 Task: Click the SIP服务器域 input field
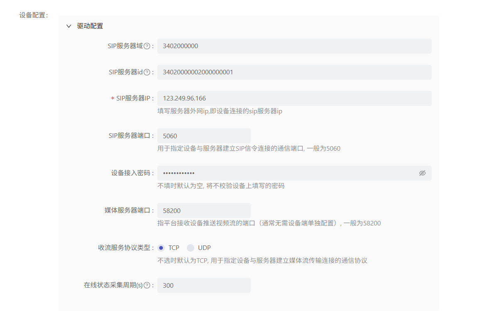click(294, 46)
